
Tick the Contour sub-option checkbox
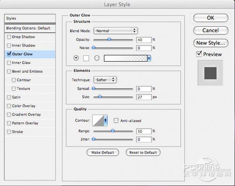click(x=14, y=80)
